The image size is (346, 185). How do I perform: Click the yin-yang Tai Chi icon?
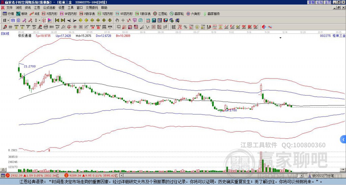(x=264, y=27)
